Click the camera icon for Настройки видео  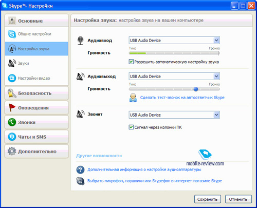(x=12, y=78)
